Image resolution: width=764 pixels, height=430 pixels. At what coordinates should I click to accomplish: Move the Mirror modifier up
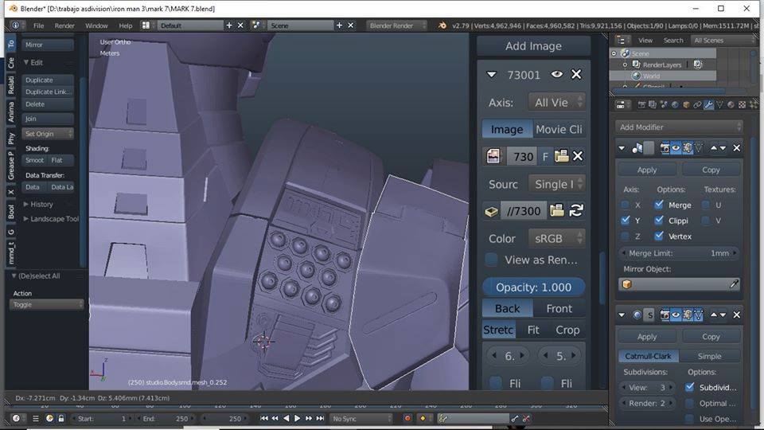click(714, 148)
